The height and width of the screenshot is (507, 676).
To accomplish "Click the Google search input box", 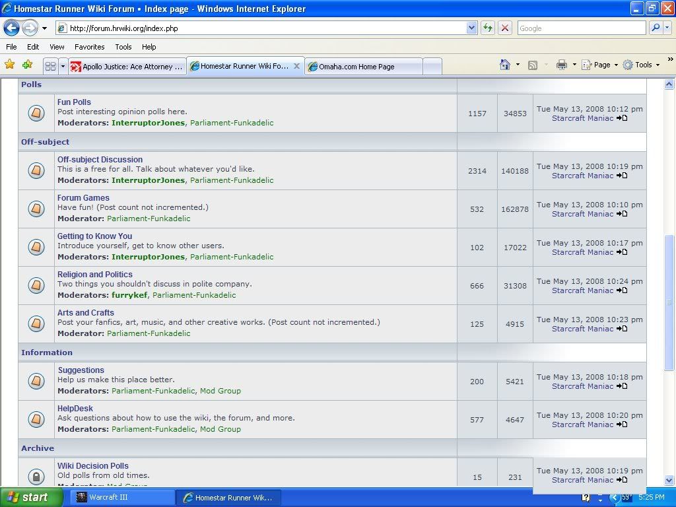I will (x=581, y=28).
